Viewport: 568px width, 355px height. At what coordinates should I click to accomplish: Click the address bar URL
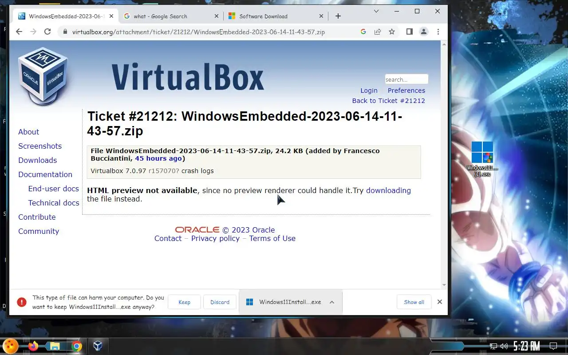click(198, 32)
